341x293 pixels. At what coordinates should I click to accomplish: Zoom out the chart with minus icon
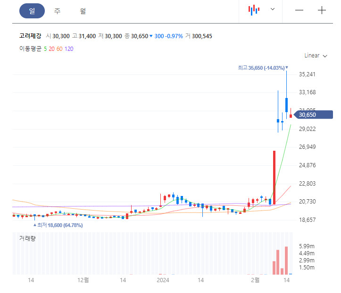[299, 10]
